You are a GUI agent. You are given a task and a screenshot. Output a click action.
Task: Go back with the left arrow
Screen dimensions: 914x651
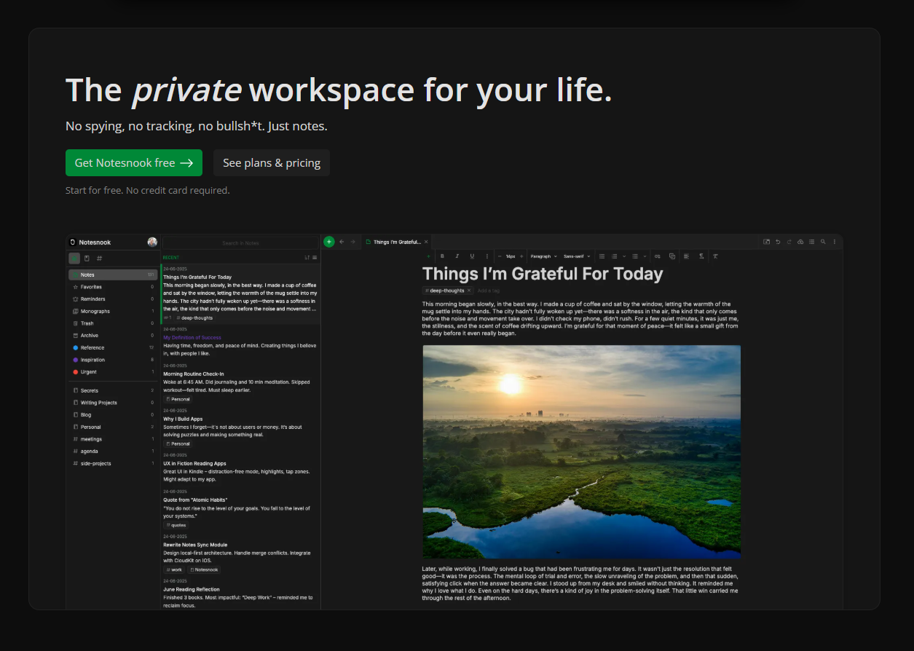click(342, 242)
